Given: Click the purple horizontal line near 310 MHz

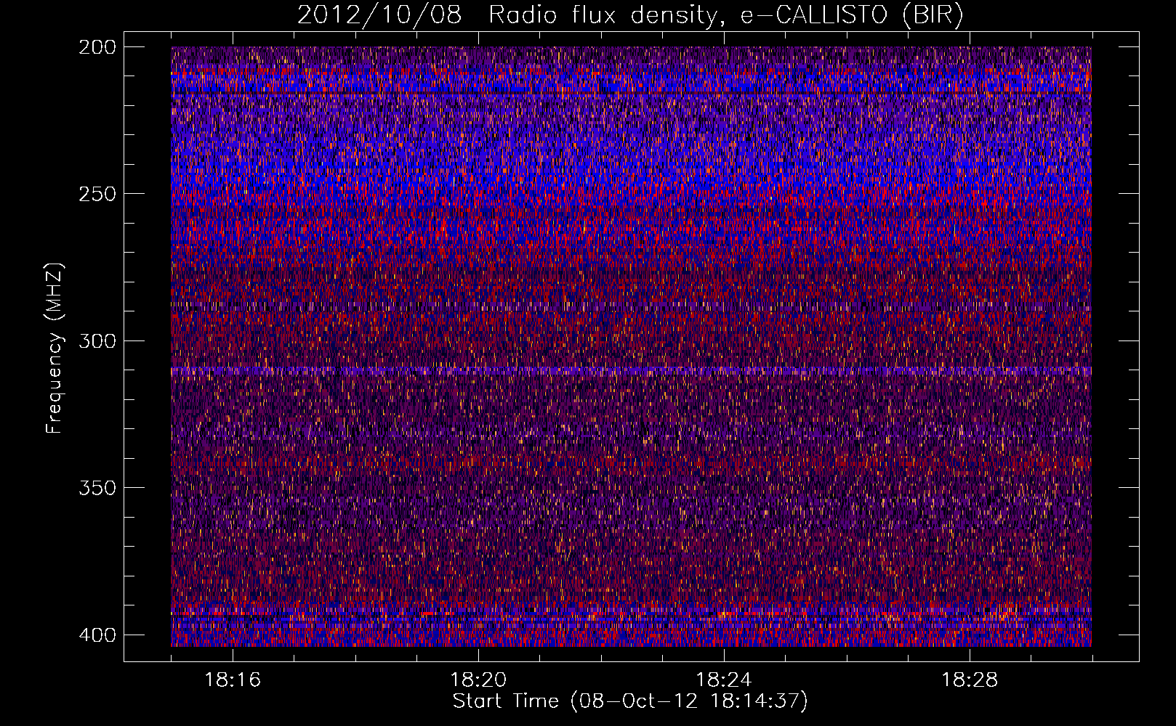Looking at the screenshot, I should [x=631, y=370].
